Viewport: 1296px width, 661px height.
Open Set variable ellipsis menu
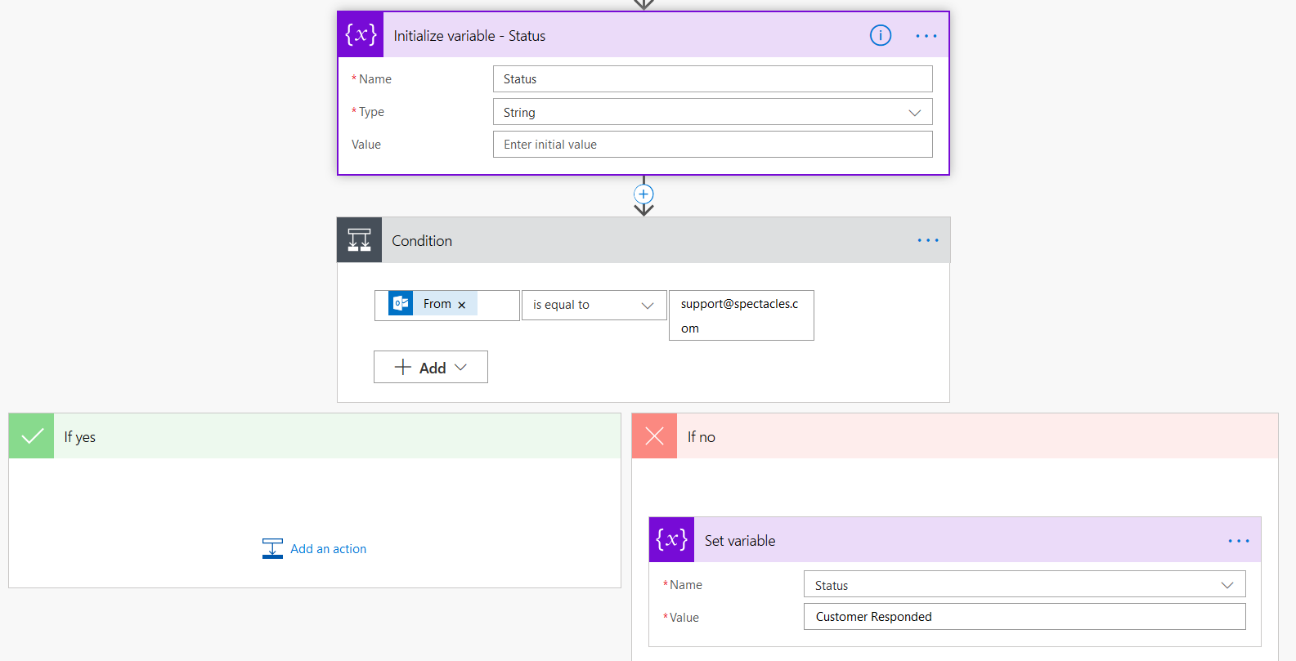[x=1238, y=541]
